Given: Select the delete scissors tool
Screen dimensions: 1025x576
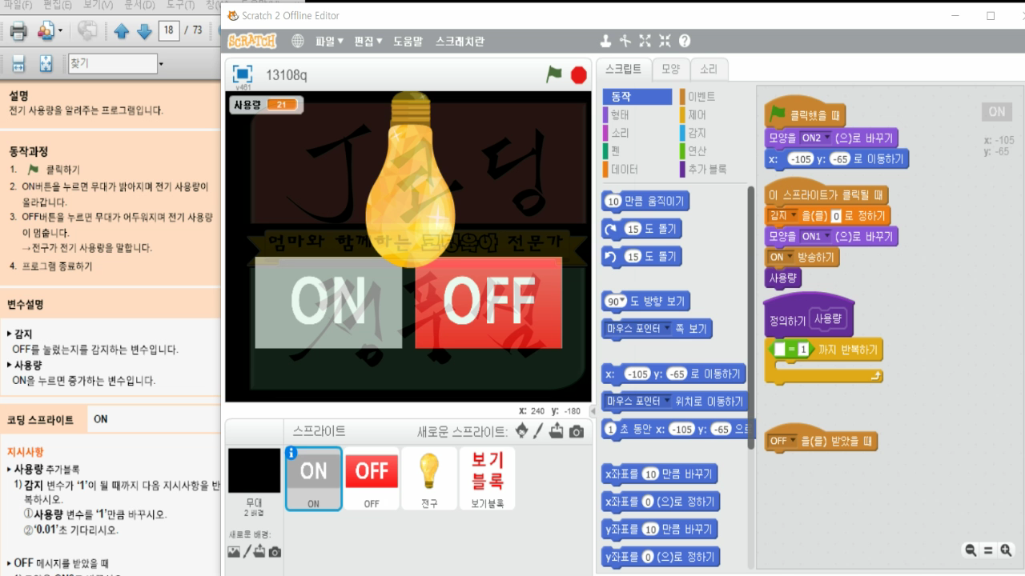Looking at the screenshot, I should point(625,41).
